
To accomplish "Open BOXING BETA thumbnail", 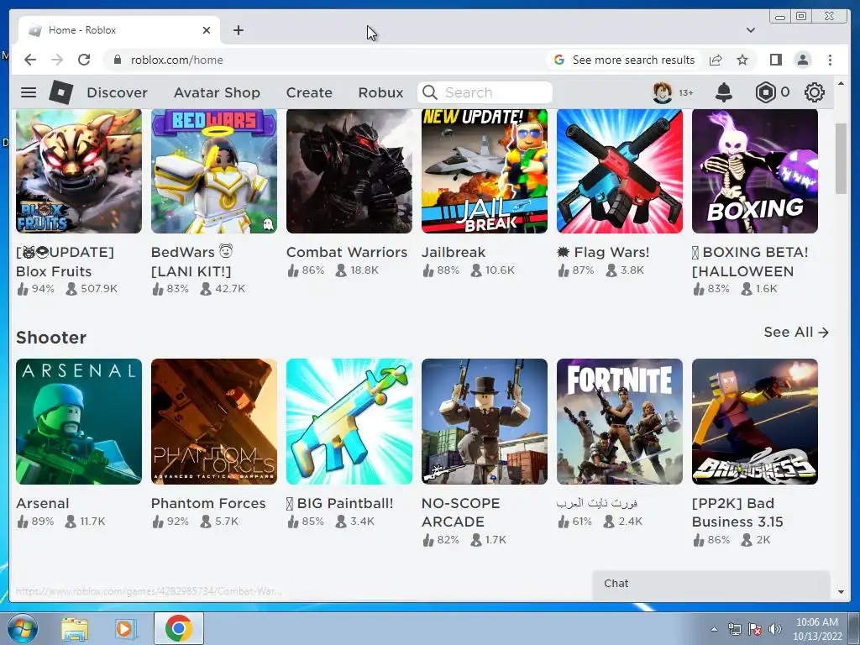I will coord(755,170).
